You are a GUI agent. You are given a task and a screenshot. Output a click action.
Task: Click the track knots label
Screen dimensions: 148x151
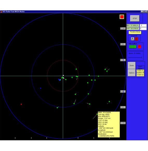pos(134,53)
